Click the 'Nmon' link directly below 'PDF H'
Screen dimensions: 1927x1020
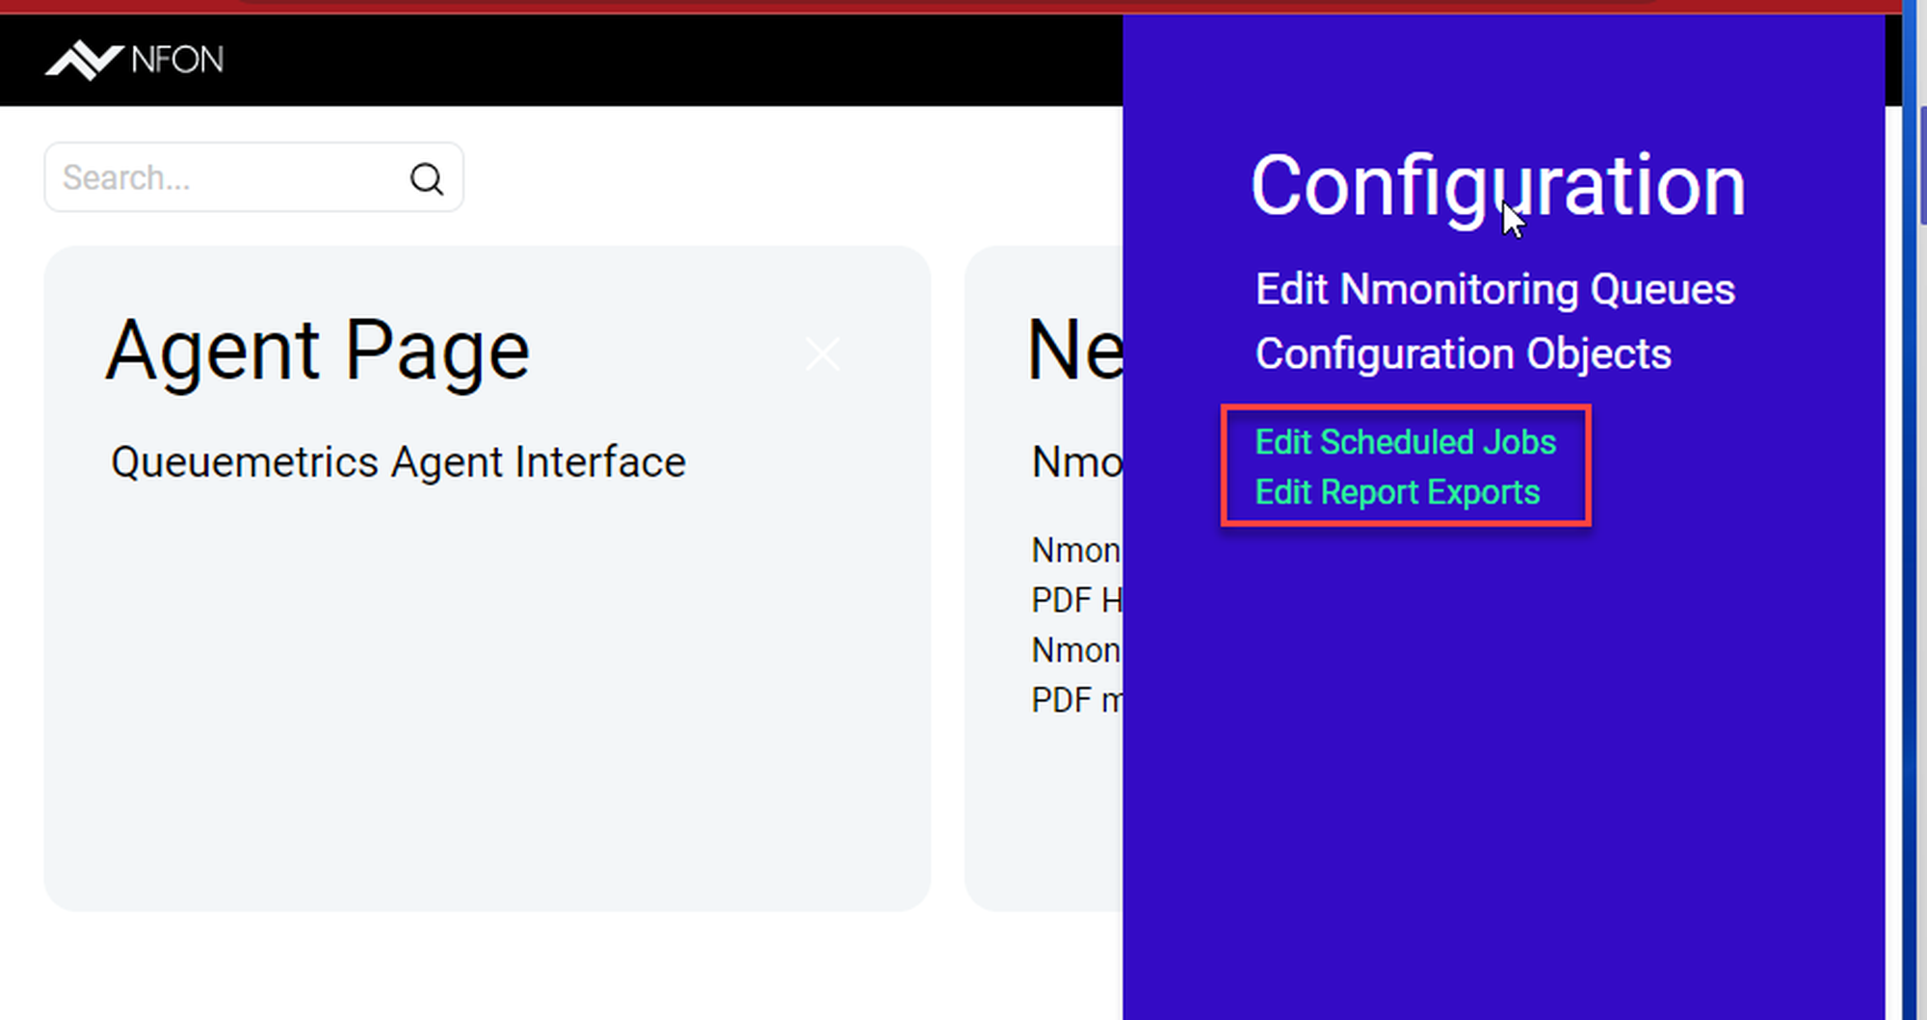coord(1075,651)
